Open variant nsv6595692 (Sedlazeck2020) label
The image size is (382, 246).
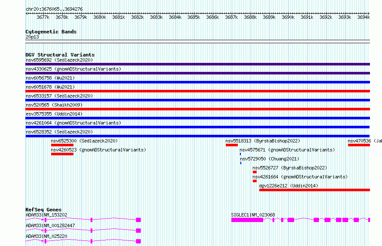[59, 60]
